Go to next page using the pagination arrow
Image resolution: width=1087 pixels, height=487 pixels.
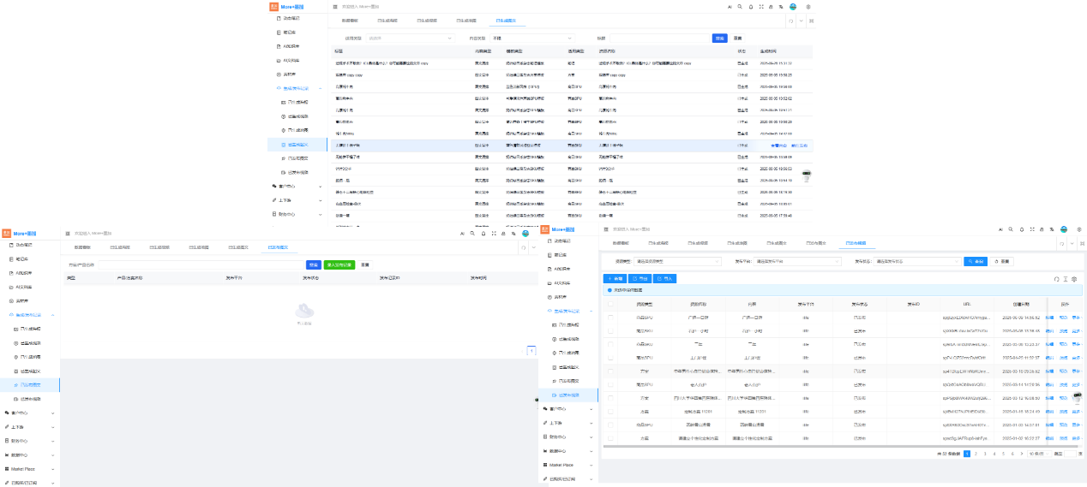pos(1021,454)
